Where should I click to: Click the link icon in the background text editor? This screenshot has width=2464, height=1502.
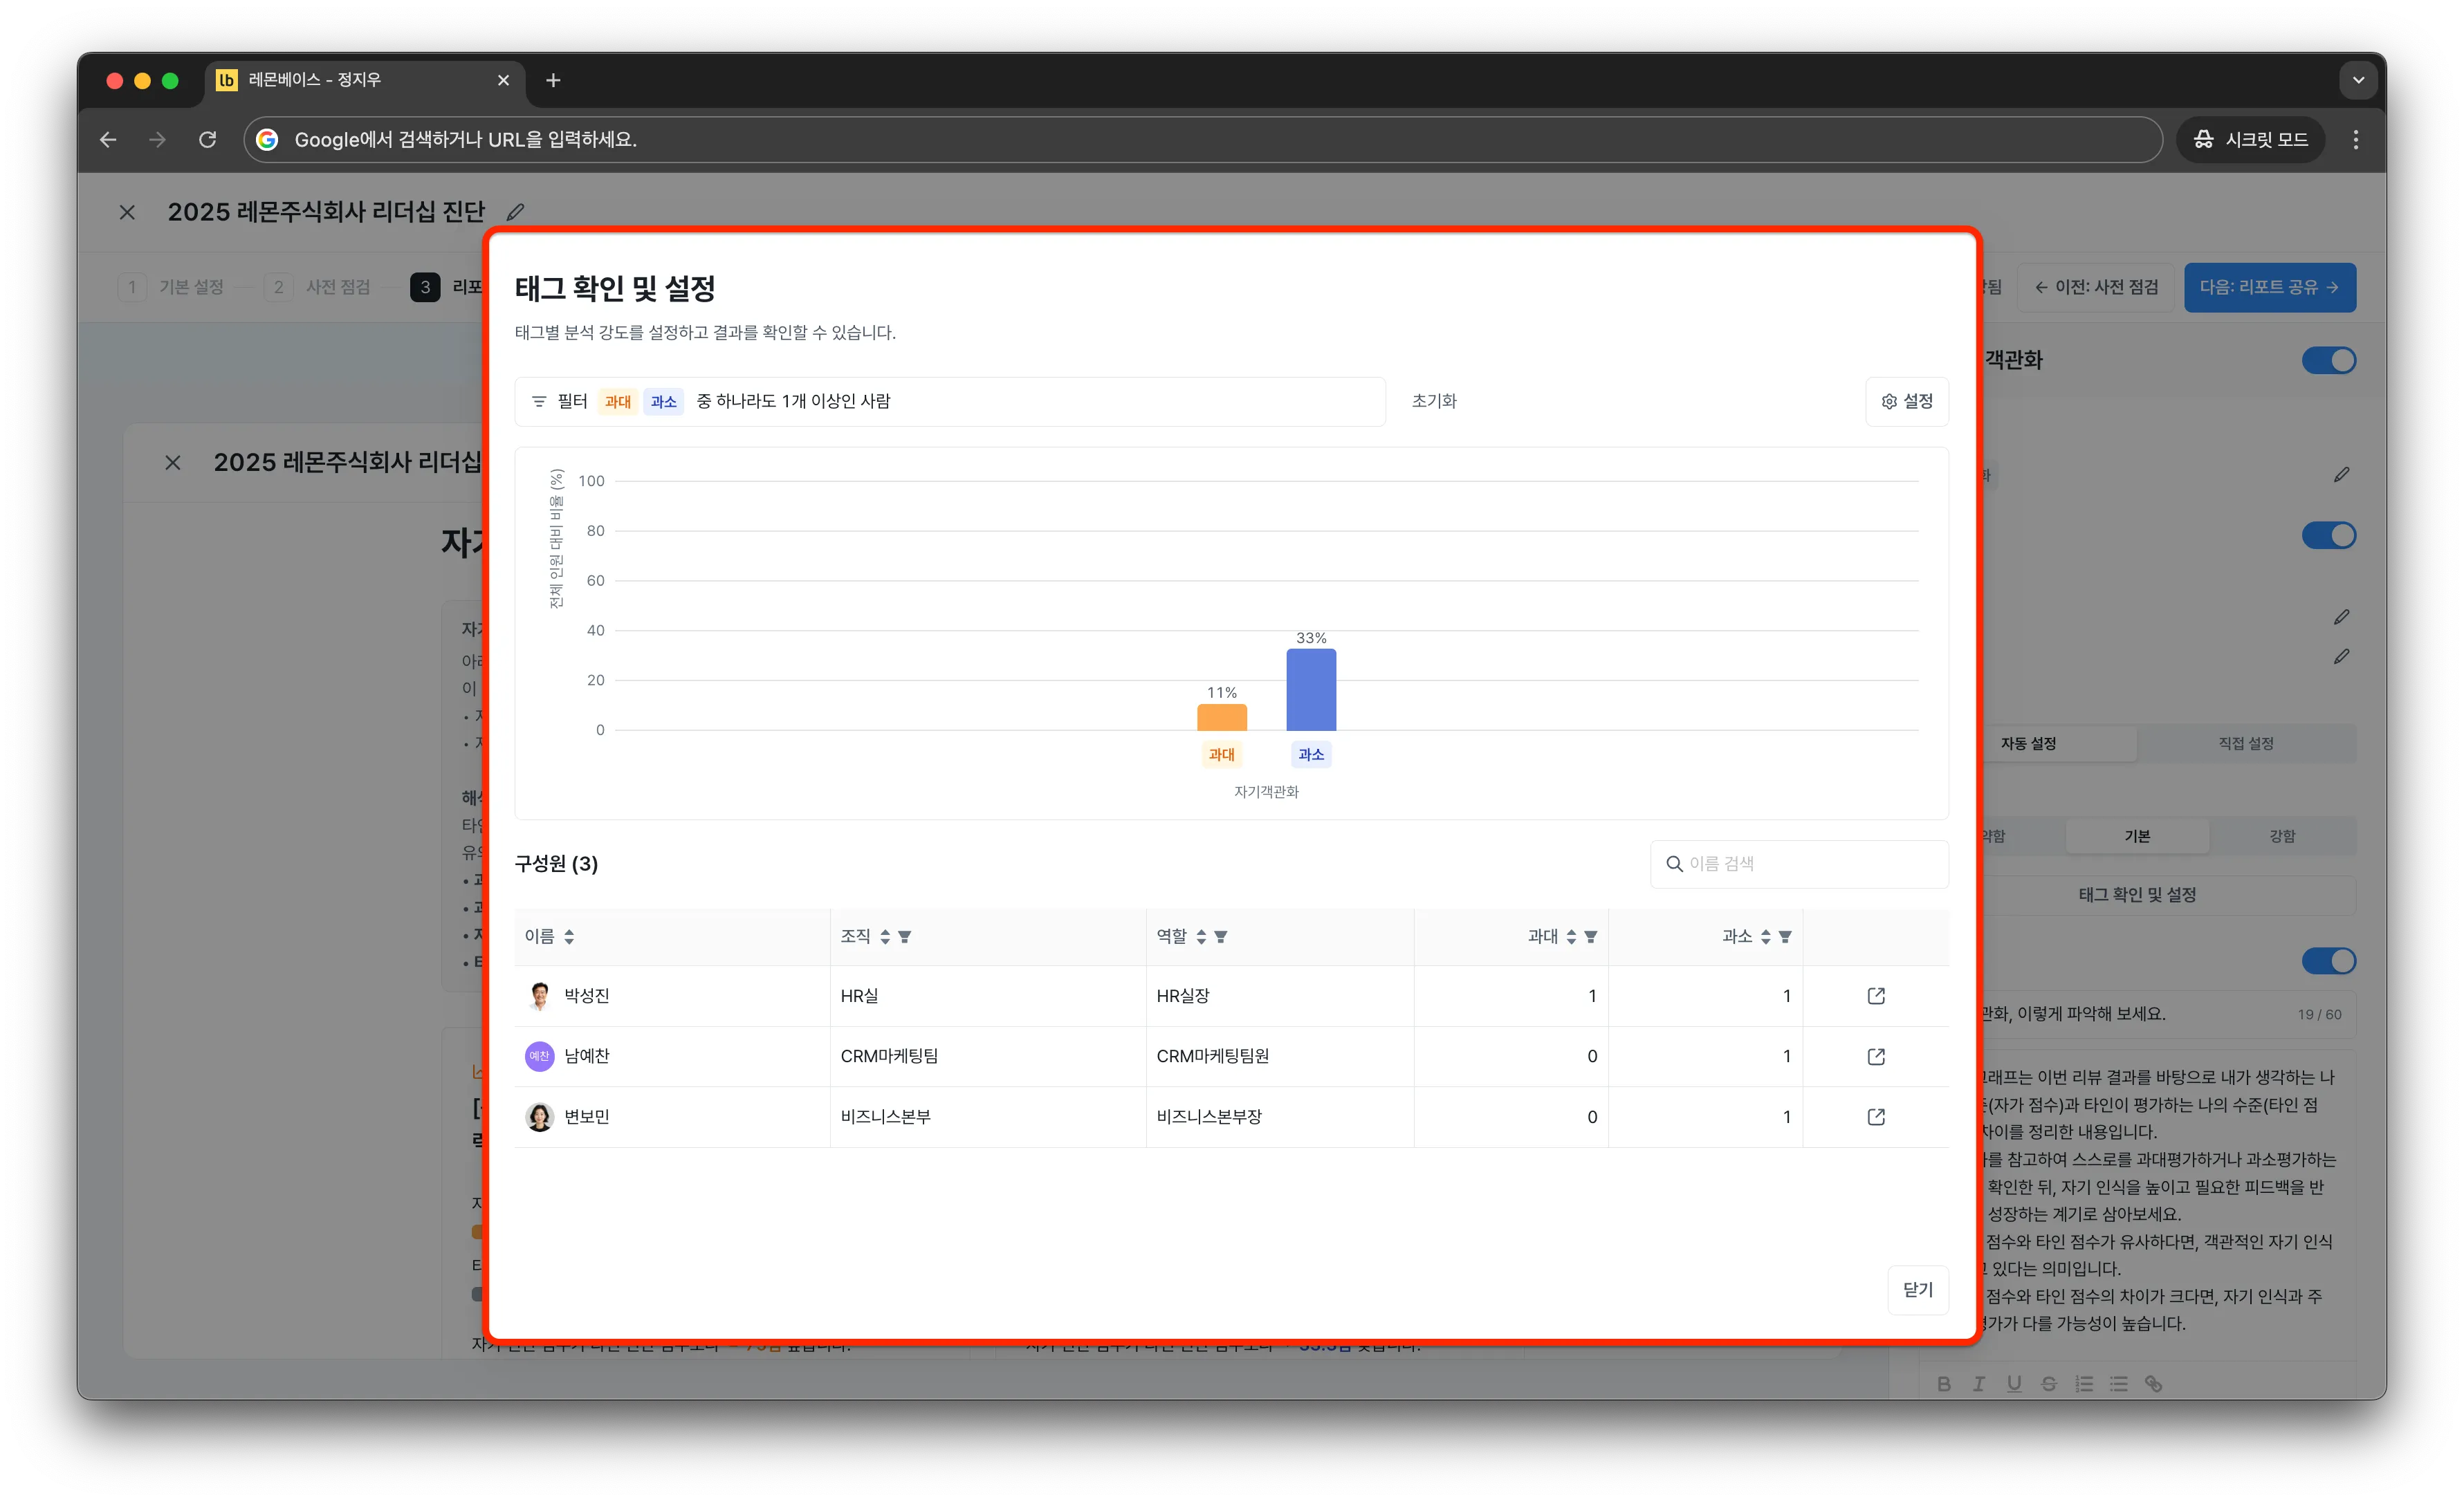click(2153, 1383)
